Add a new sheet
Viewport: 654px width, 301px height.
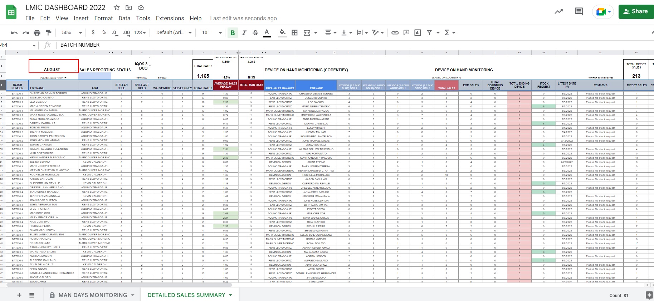pos(19,295)
